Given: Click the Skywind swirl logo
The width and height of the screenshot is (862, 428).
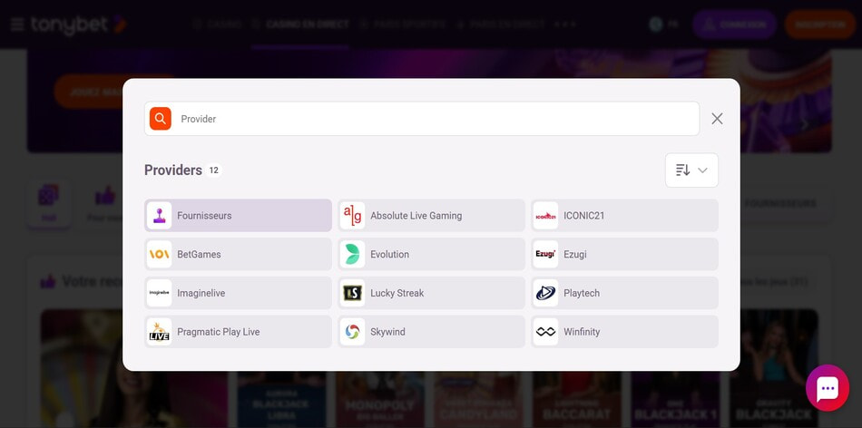Looking at the screenshot, I should [x=352, y=332].
